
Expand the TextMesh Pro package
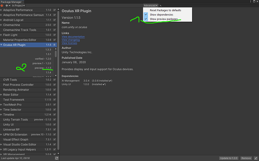(x=1, y=105)
